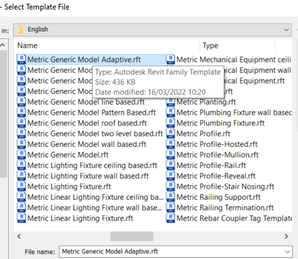298x259 pixels.
Task: Click the Metric Generic Model Adaptive.rft file icon
Action: (21, 59)
